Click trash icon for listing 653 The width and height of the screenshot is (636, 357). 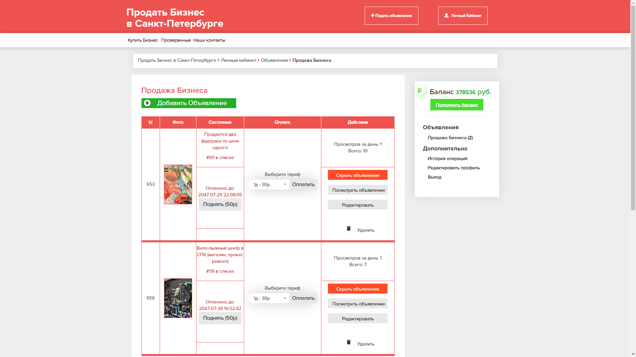coord(348,229)
